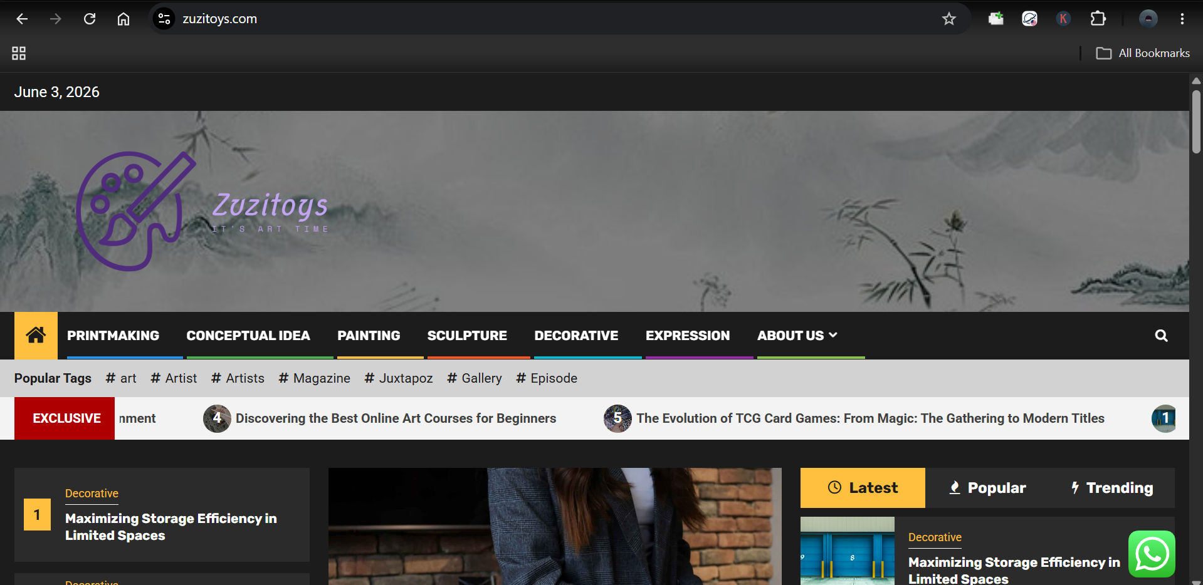Switch to the Trending tab
The width and height of the screenshot is (1203, 585).
tap(1112, 488)
